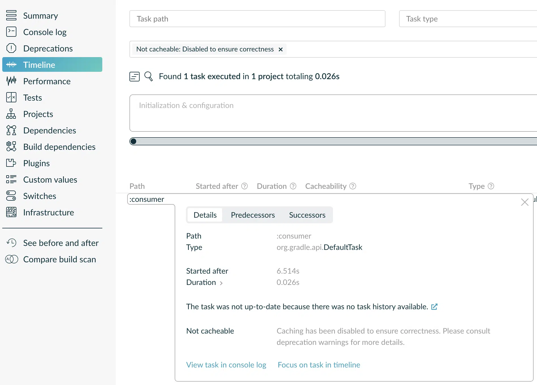Click the Initialization & configuration timeline box
The image size is (537, 385).
click(333, 113)
